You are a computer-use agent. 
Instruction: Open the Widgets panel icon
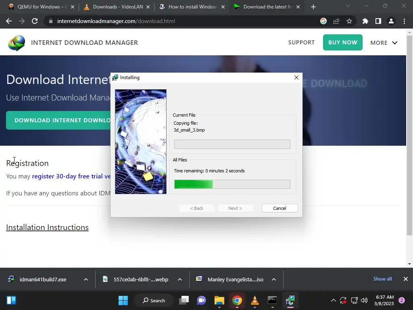pyautogui.click(x=11, y=300)
